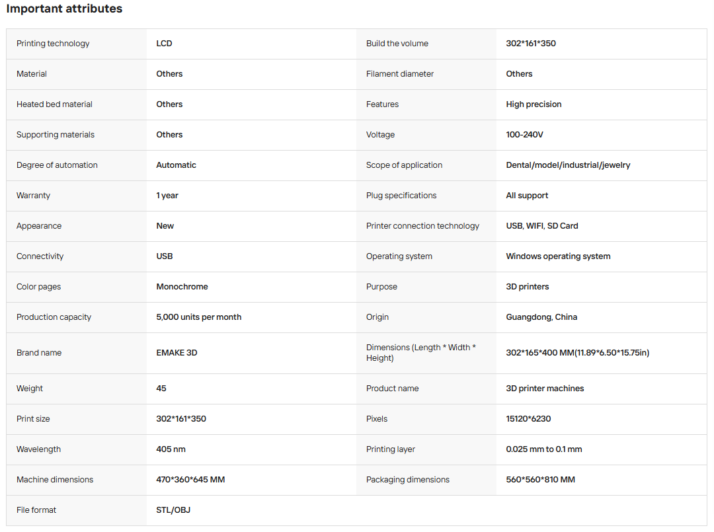Screen dimensions: 714x532
Task: Select the High precision features value
Action: point(534,104)
